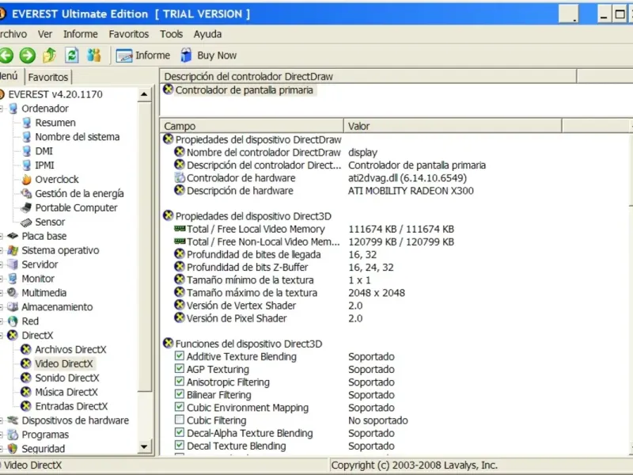Select Video DirectX in the tree

point(64,363)
